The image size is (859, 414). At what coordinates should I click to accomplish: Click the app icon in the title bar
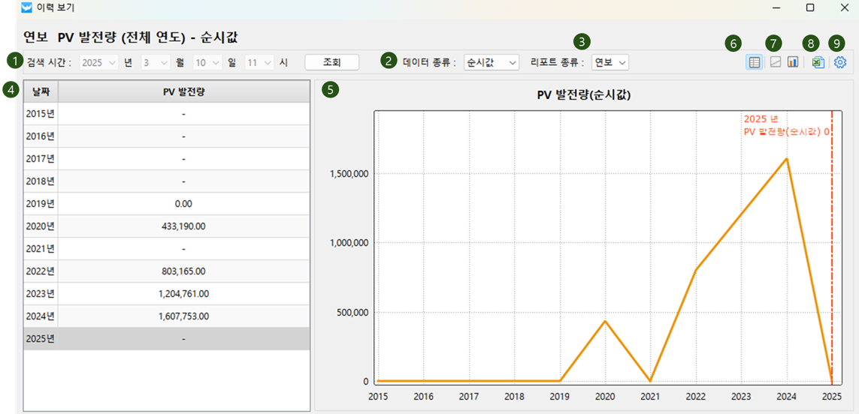click(x=27, y=7)
